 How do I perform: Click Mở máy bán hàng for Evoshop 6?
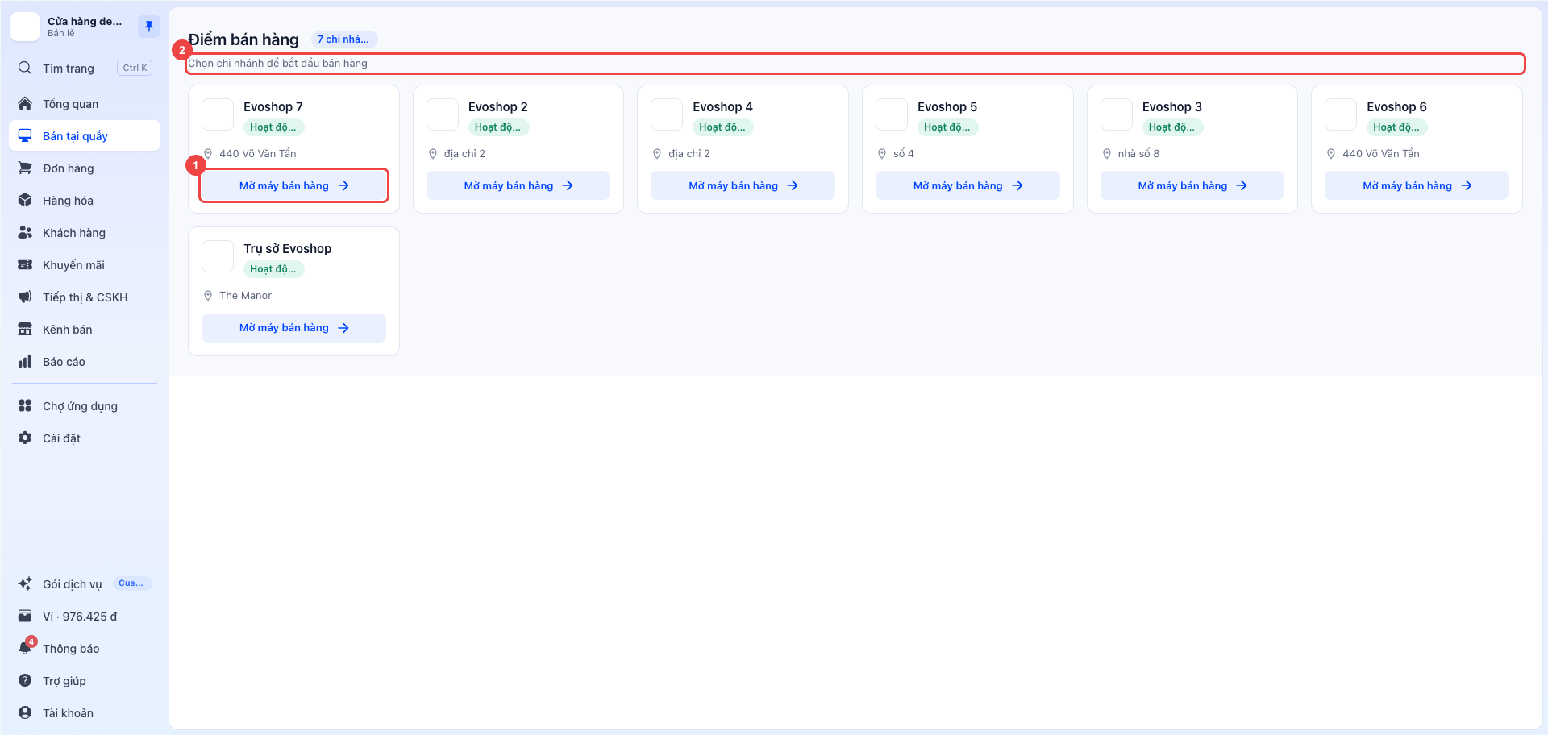tap(1417, 185)
